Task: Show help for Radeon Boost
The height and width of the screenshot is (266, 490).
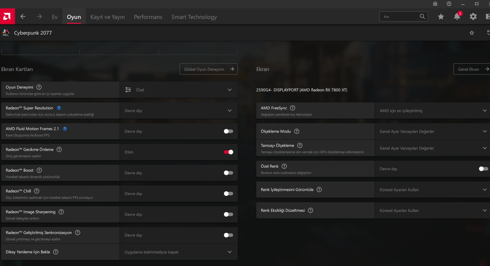Action: (x=39, y=170)
